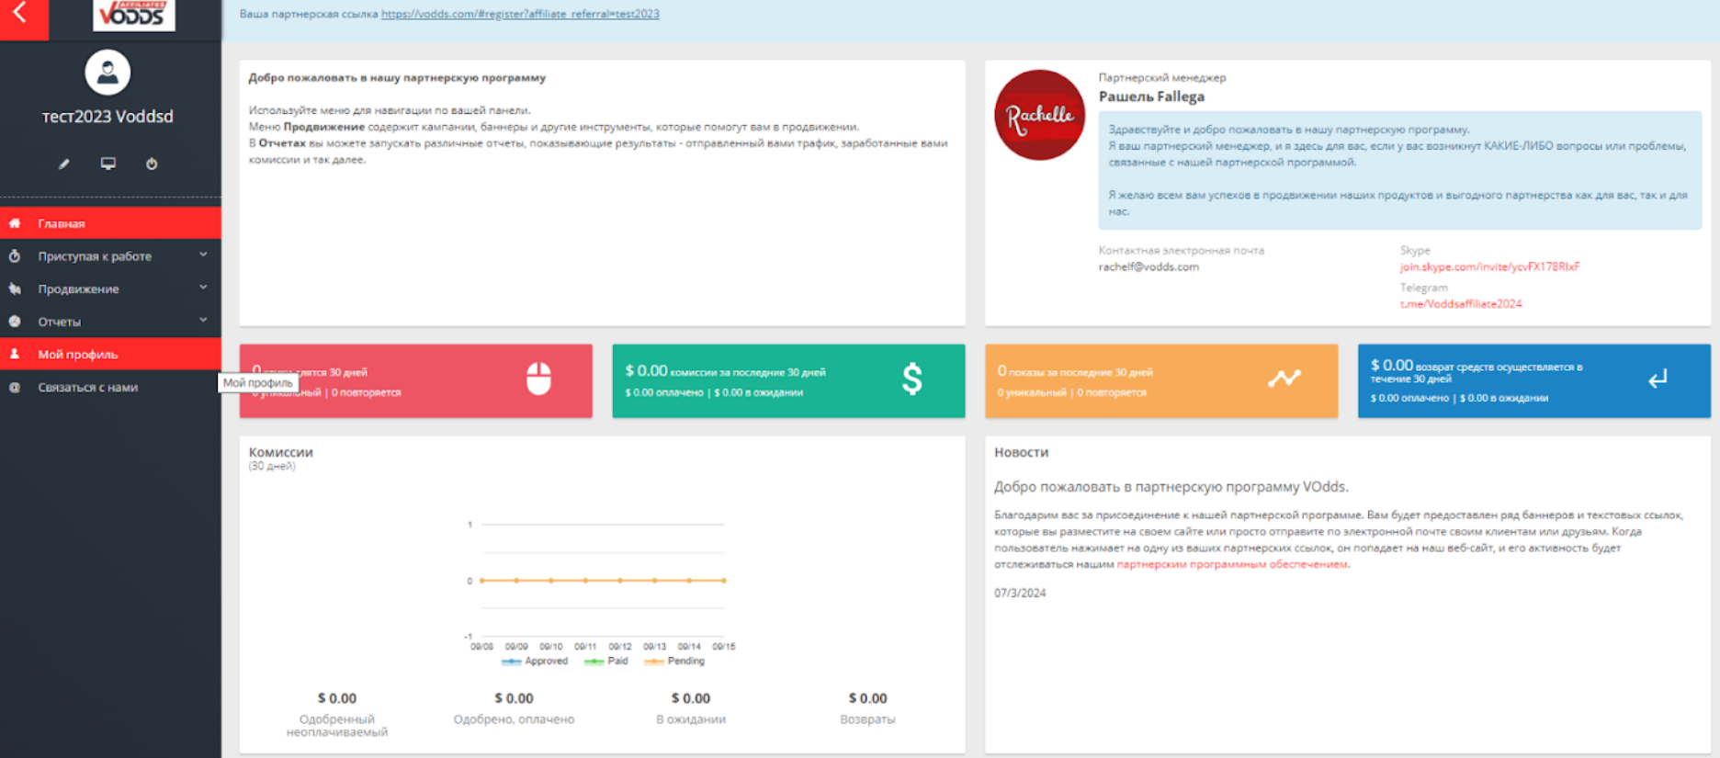
Task: Expand the Продвижение submenu chevron
Action: point(203,288)
